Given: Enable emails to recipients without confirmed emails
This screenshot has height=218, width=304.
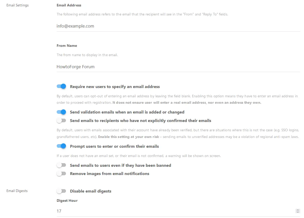Looking at the screenshot, I should (62, 120).
